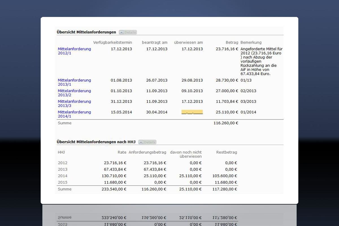Image resolution: width=339 pixels, height=226 pixels.
Task: Collapse Details of Übersicht Mittelanforderungen
Action: click(x=128, y=32)
